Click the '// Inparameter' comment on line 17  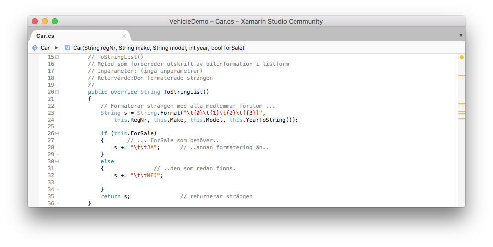click(x=145, y=71)
